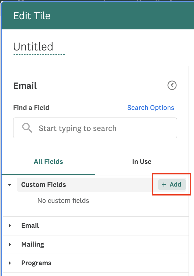Switch to the All Fields tab
This screenshot has width=194, height=276.
pyautogui.click(x=48, y=162)
